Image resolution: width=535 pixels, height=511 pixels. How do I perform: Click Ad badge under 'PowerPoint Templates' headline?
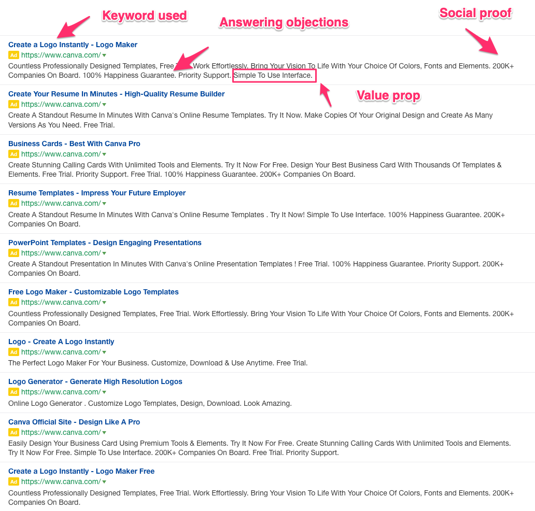13,253
